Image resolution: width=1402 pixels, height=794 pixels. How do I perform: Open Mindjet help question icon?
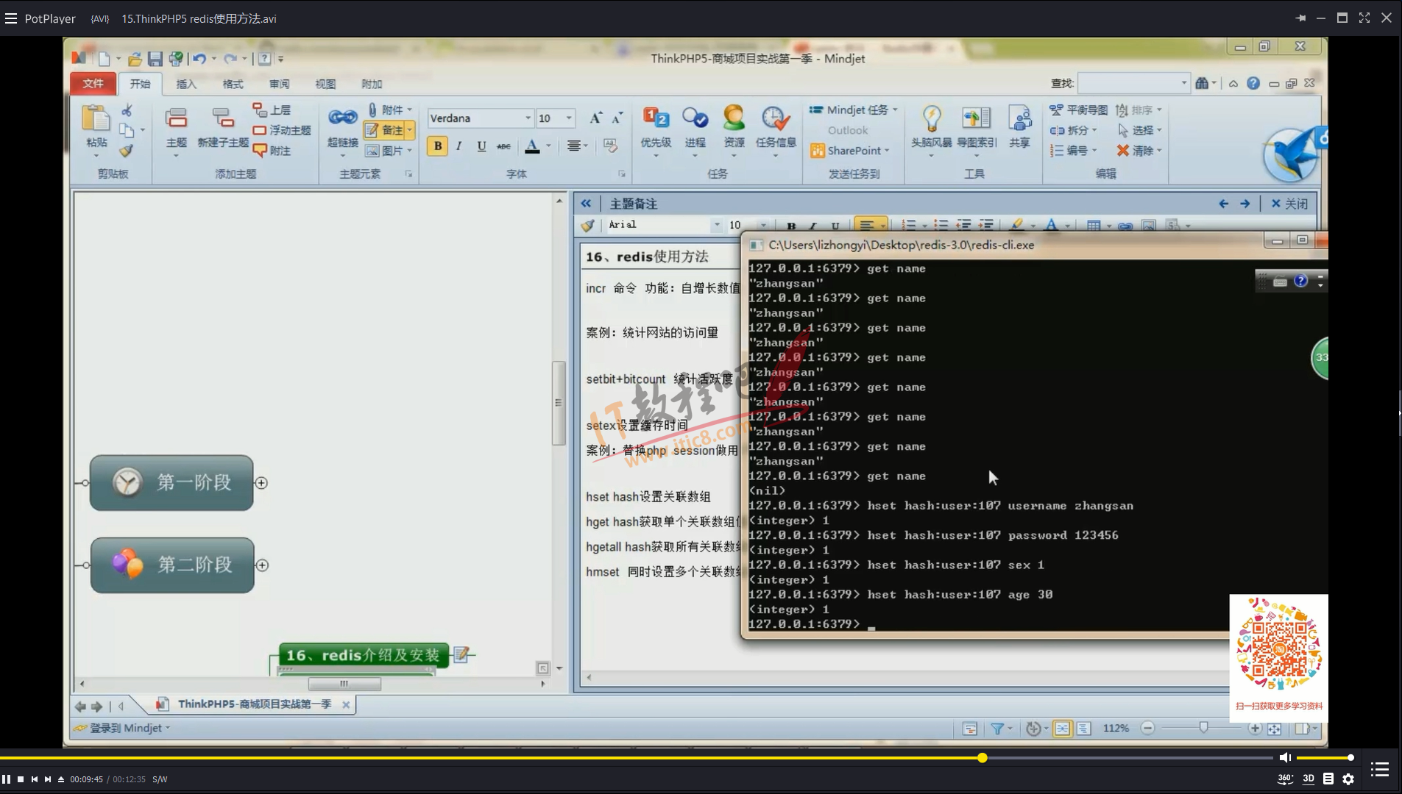tap(1253, 83)
